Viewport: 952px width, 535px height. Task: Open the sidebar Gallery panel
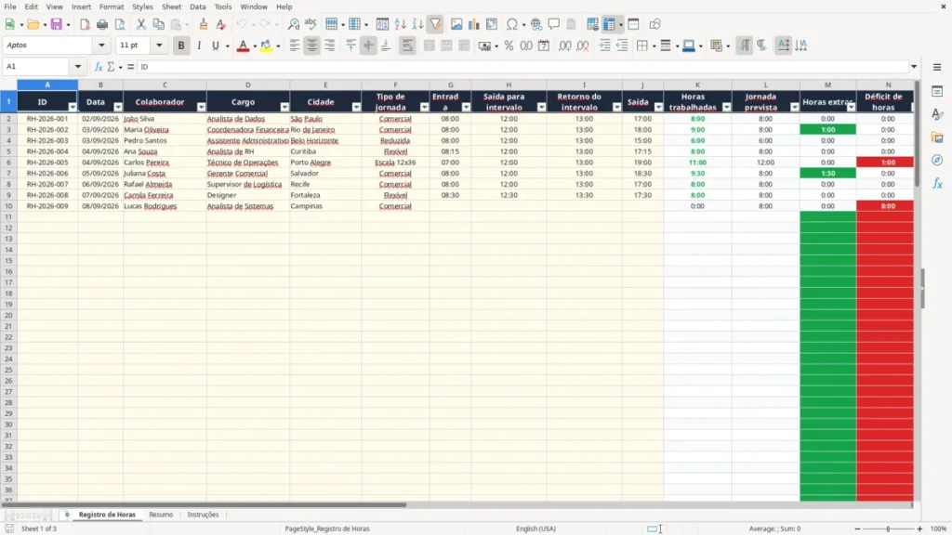937,137
